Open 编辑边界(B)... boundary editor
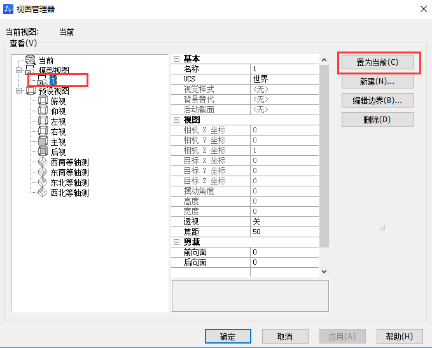This screenshot has height=348, width=432. pyautogui.click(x=377, y=101)
